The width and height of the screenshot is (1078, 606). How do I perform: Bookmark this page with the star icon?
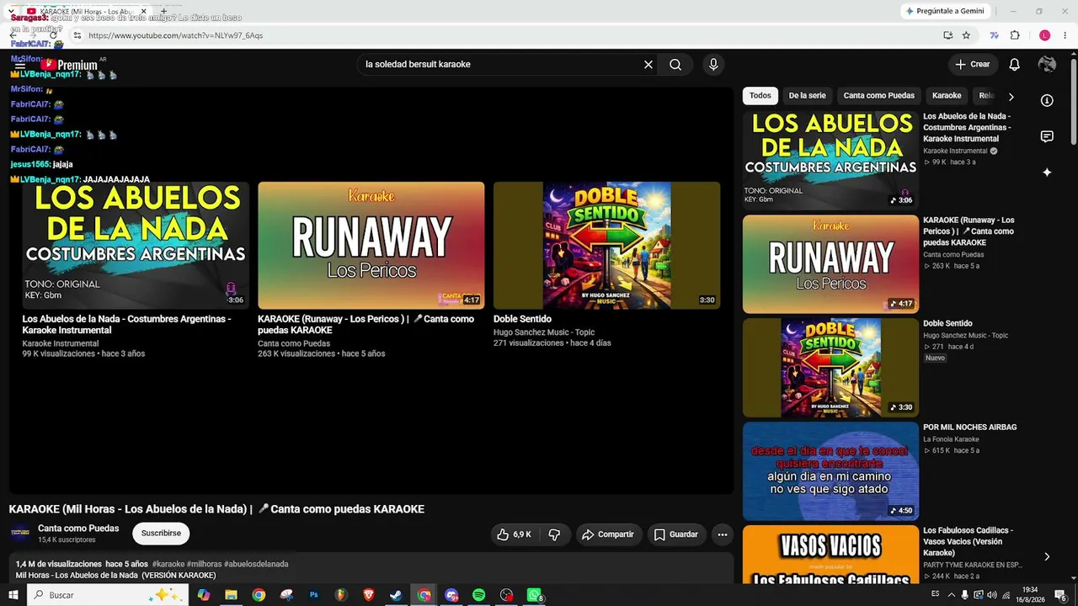(x=966, y=35)
